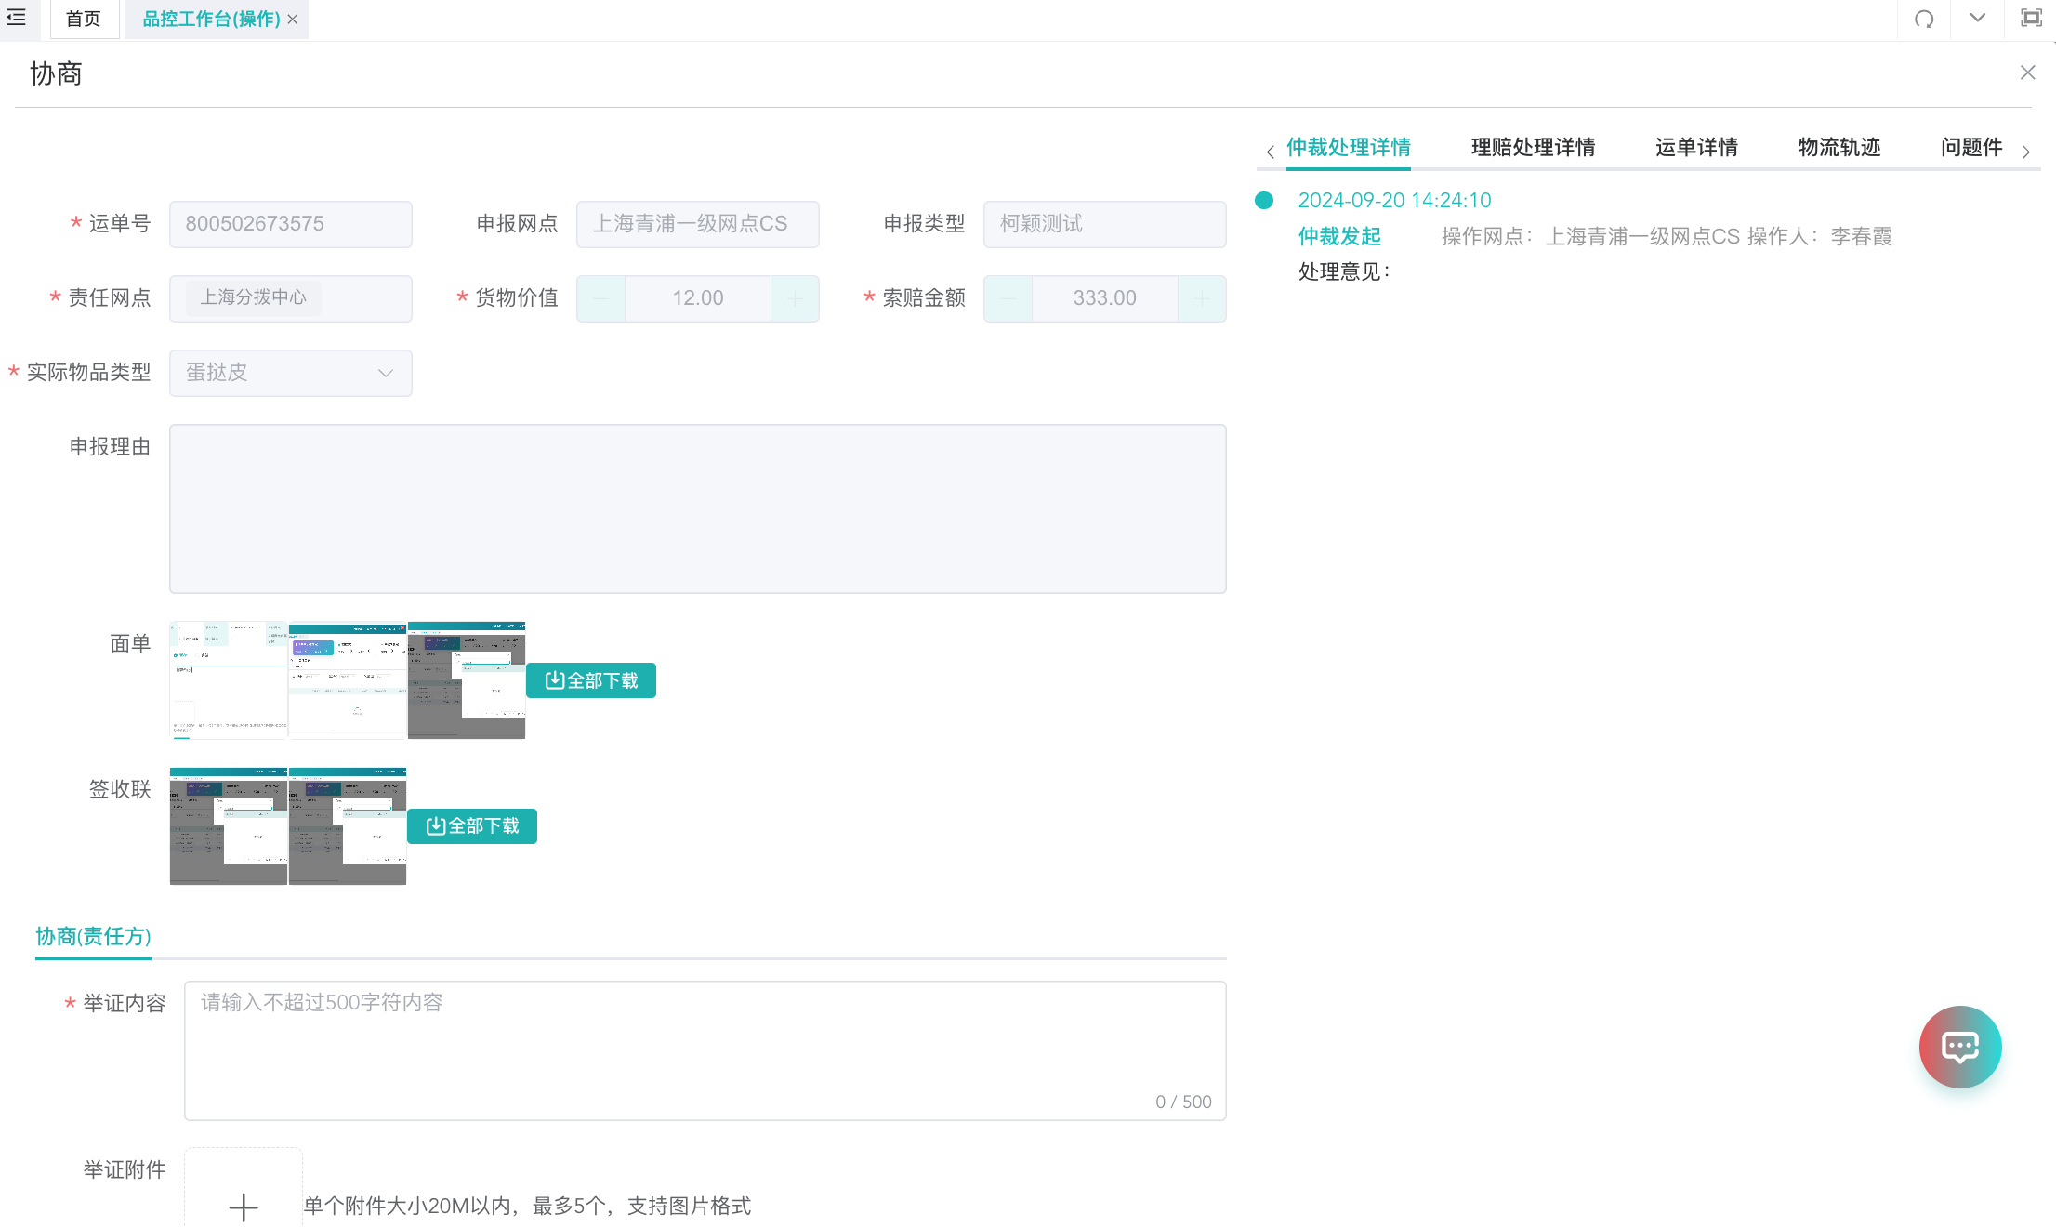Close the 品控工作台(操作) tab
2056x1227 pixels.
(293, 20)
